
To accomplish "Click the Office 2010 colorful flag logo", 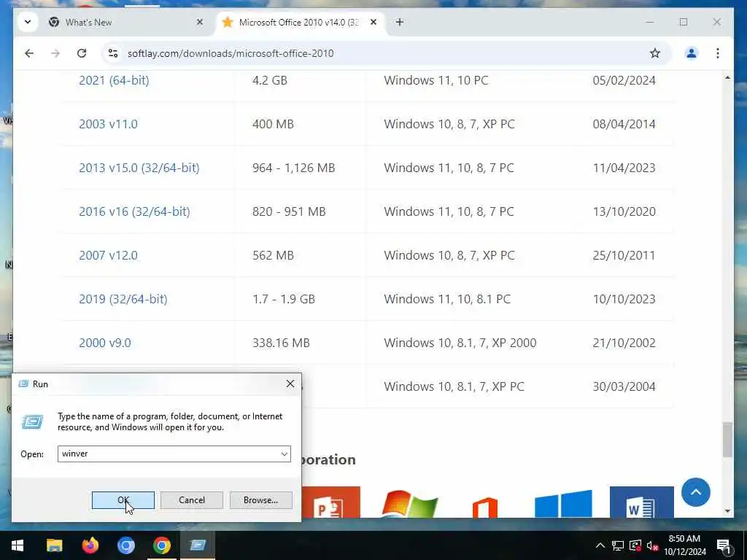I will point(410,503).
